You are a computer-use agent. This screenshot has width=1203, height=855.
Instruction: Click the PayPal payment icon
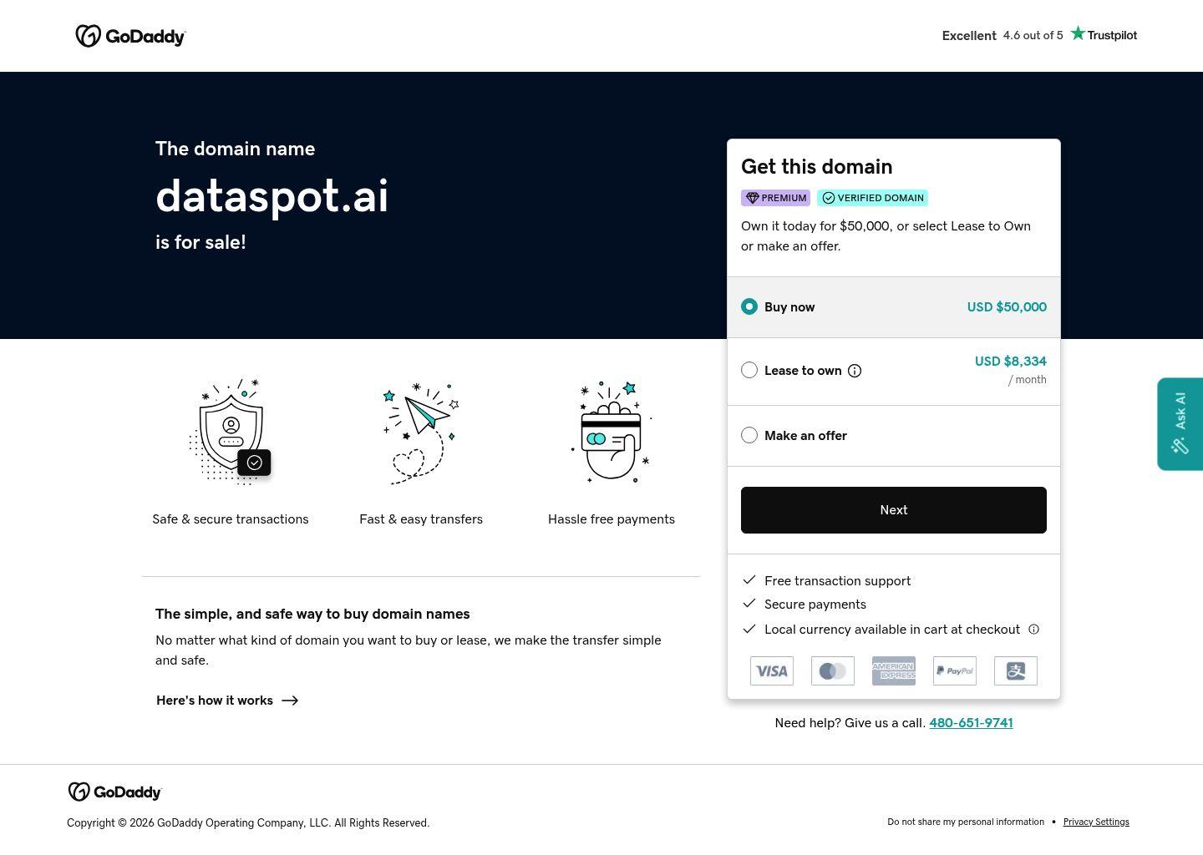tap(954, 670)
